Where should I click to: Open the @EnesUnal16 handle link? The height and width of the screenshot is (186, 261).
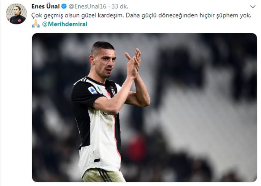tap(87, 6)
